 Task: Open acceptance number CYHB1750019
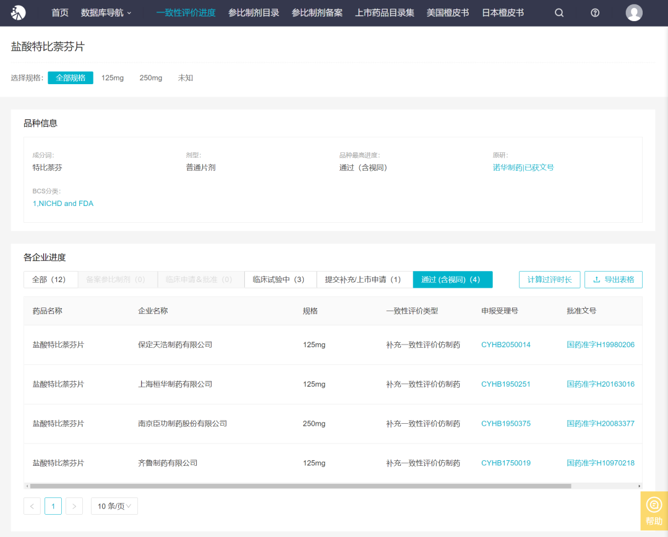coord(506,463)
